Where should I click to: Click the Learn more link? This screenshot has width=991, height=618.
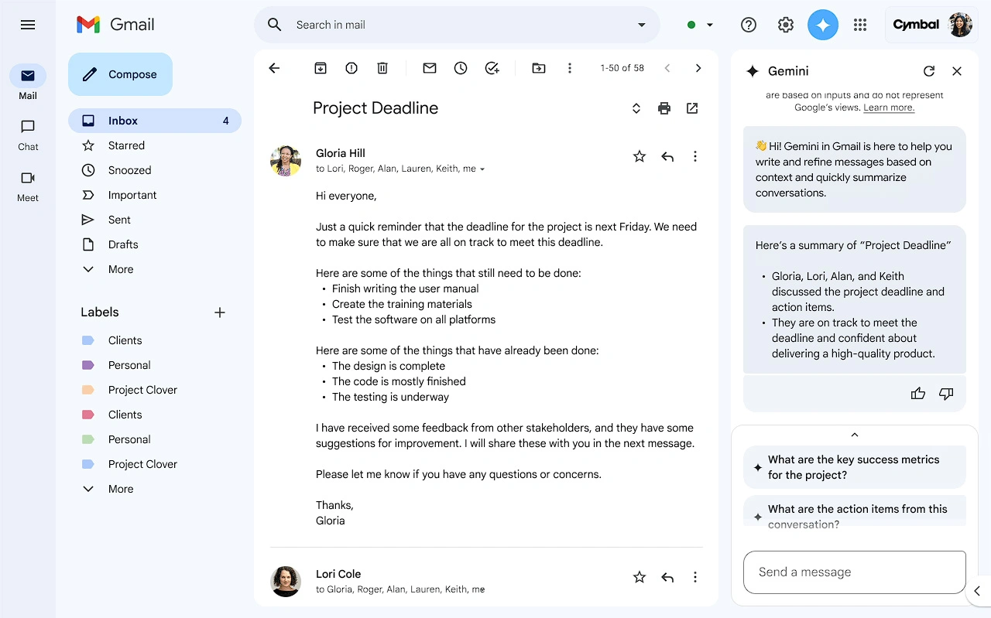[x=889, y=108]
